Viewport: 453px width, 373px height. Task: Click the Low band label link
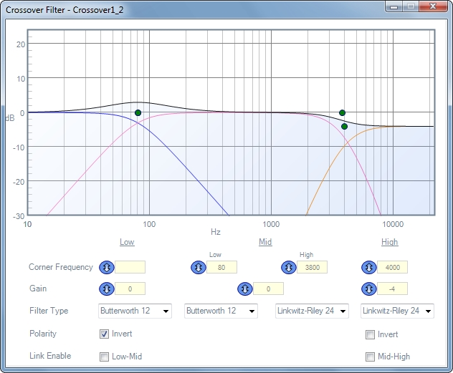click(127, 242)
